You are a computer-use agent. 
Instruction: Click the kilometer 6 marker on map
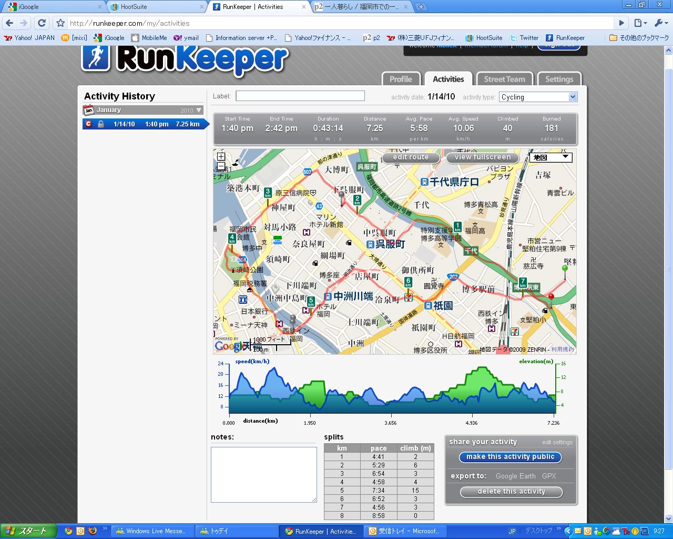pos(408,282)
